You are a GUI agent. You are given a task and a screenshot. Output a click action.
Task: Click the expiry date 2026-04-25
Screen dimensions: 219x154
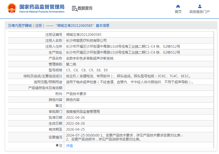click(x=75, y=129)
